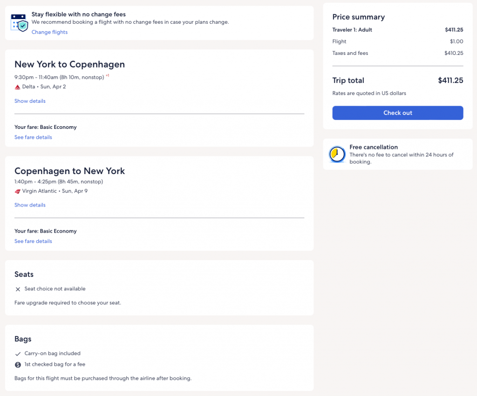Click the dollar icon for checked bag

coord(18,365)
